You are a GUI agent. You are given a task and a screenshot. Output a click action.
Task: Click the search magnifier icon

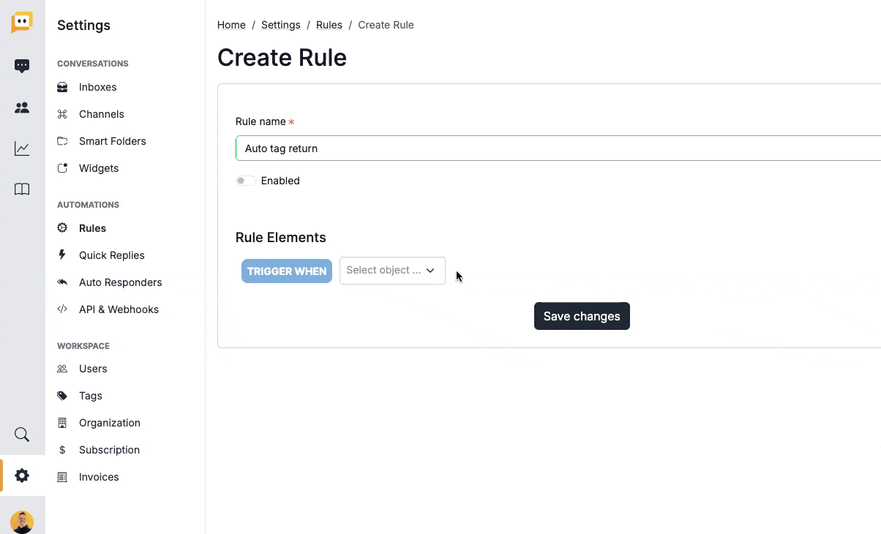click(x=22, y=435)
